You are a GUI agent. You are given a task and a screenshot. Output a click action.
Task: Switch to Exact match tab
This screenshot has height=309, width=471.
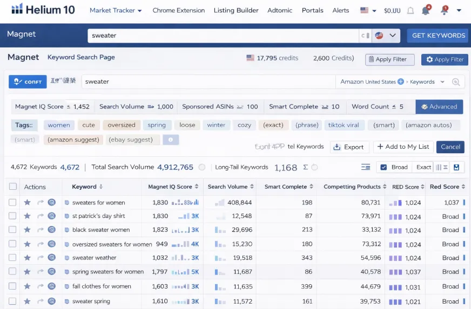(423, 167)
